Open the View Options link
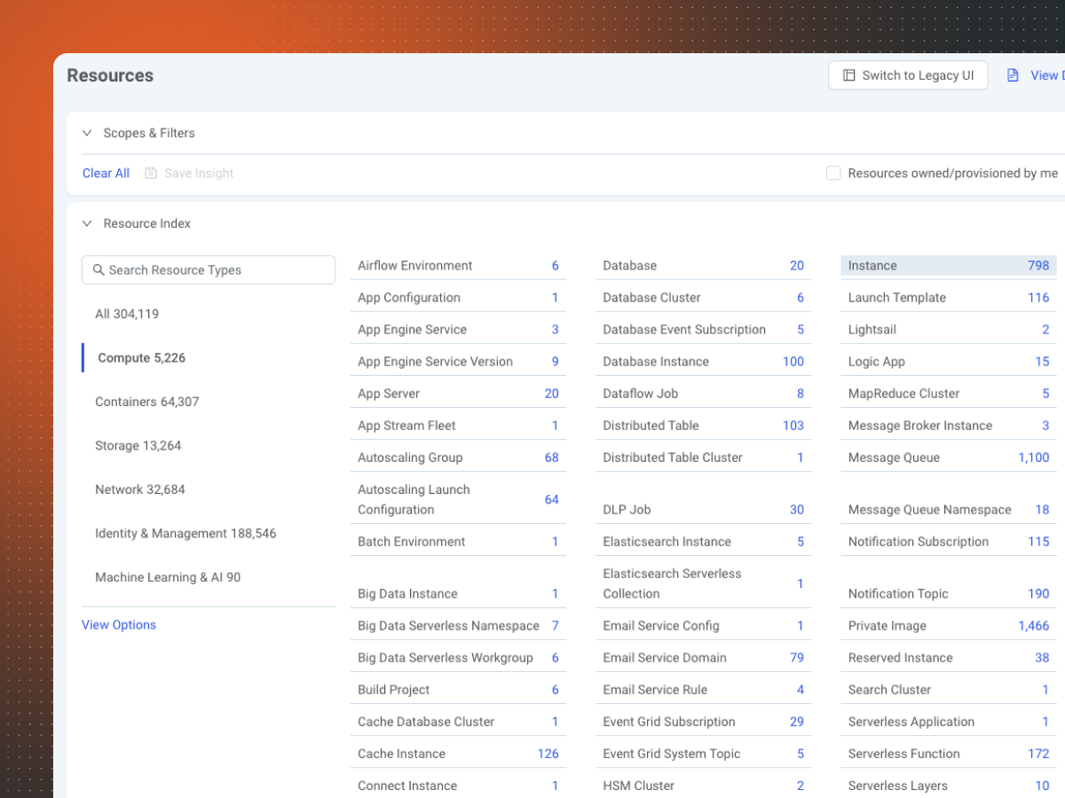The height and width of the screenshot is (798, 1065). point(119,625)
